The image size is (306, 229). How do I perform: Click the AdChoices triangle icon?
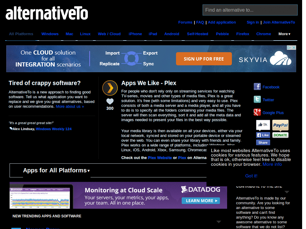(289, 47)
